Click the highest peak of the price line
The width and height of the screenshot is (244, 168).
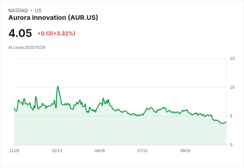[58, 87]
